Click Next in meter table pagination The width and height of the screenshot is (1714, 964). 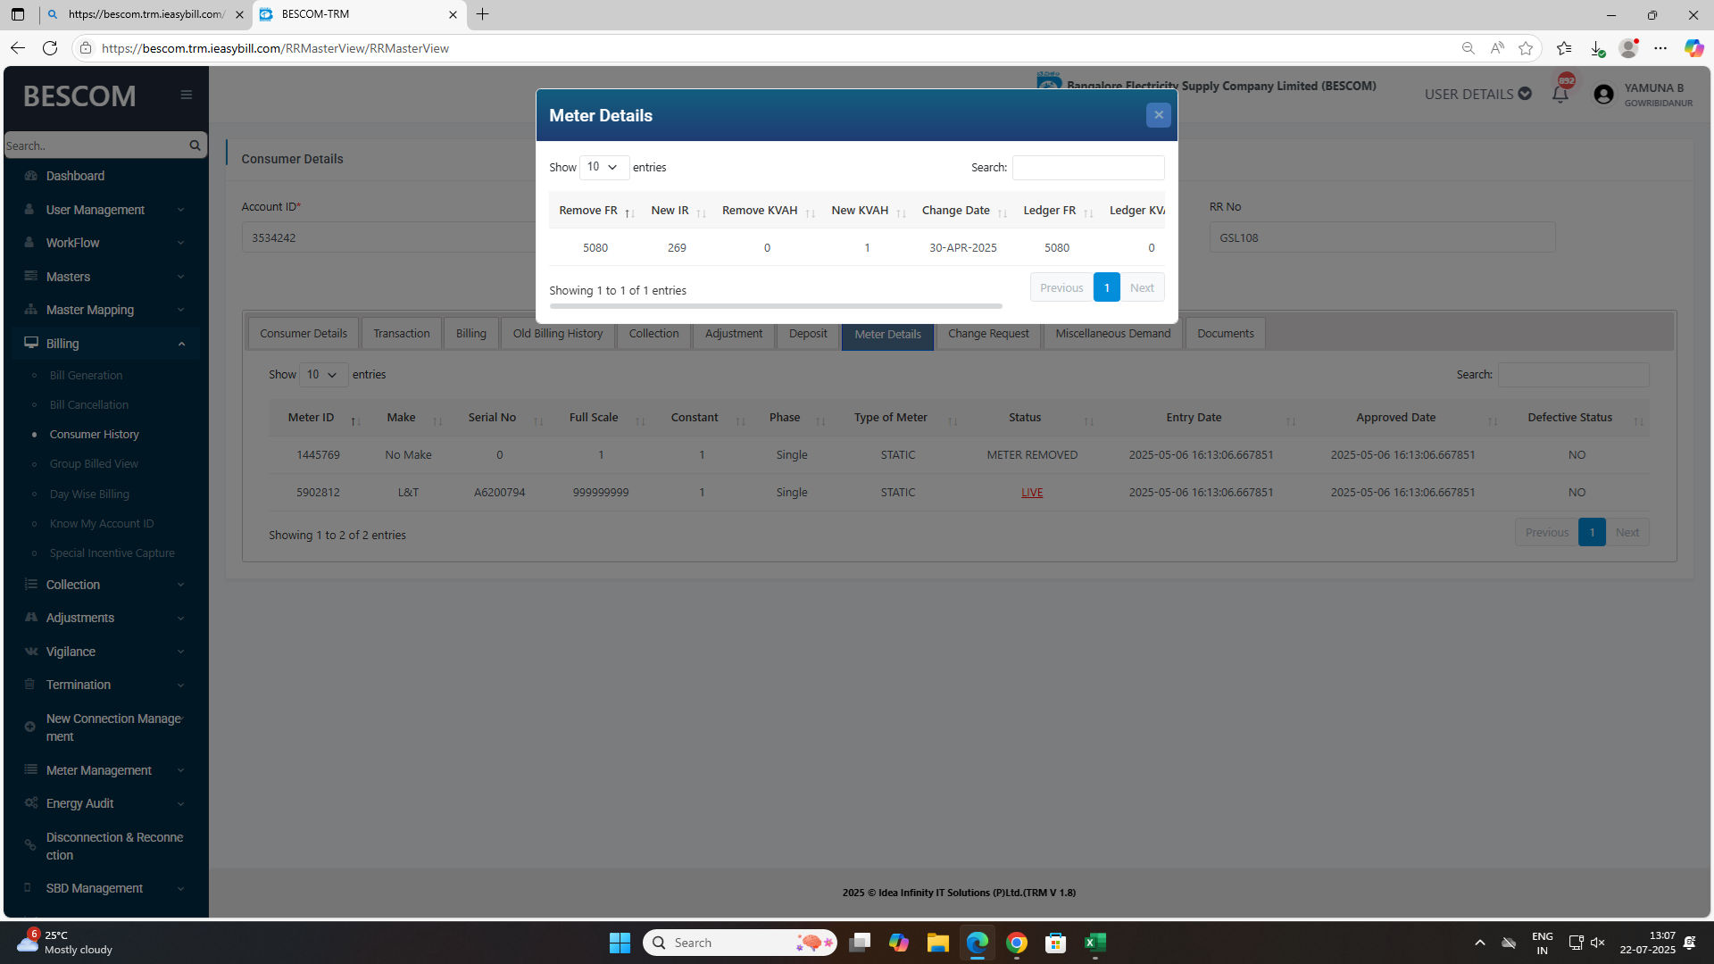1627,532
